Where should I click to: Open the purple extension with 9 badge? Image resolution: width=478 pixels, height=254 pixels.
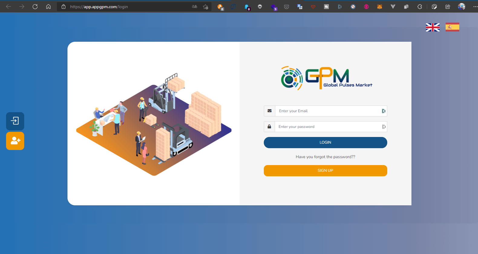coord(273,7)
